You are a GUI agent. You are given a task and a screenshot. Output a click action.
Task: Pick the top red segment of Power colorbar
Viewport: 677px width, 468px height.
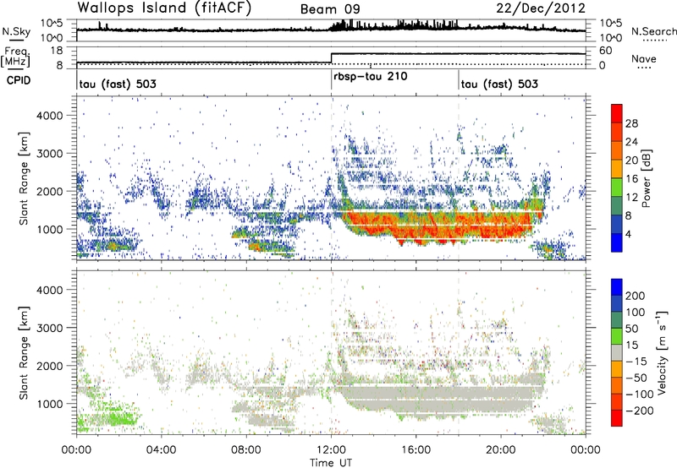[617, 113]
